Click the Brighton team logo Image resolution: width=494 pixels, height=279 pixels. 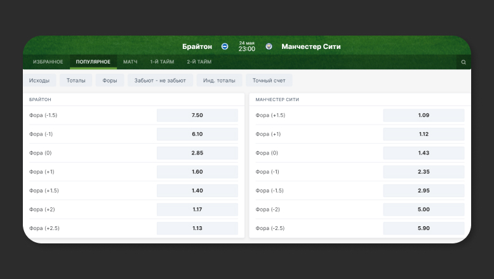[225, 46]
